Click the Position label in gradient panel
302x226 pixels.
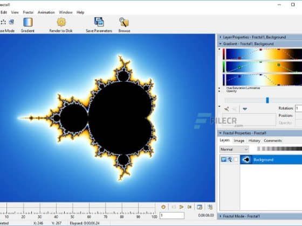(286, 116)
